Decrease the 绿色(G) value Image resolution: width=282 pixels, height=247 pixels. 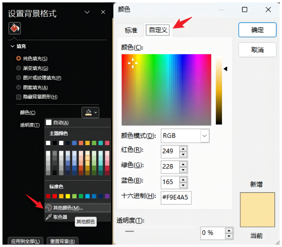pos(183,170)
